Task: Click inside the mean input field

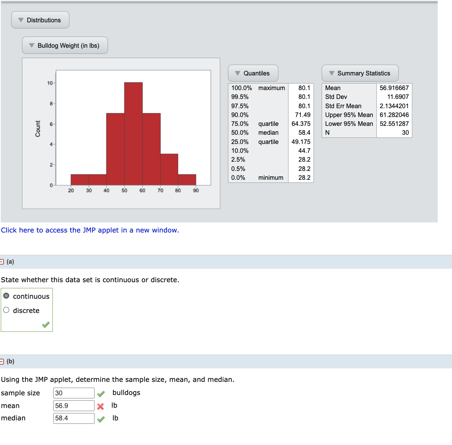Action: pyautogui.click(x=73, y=406)
